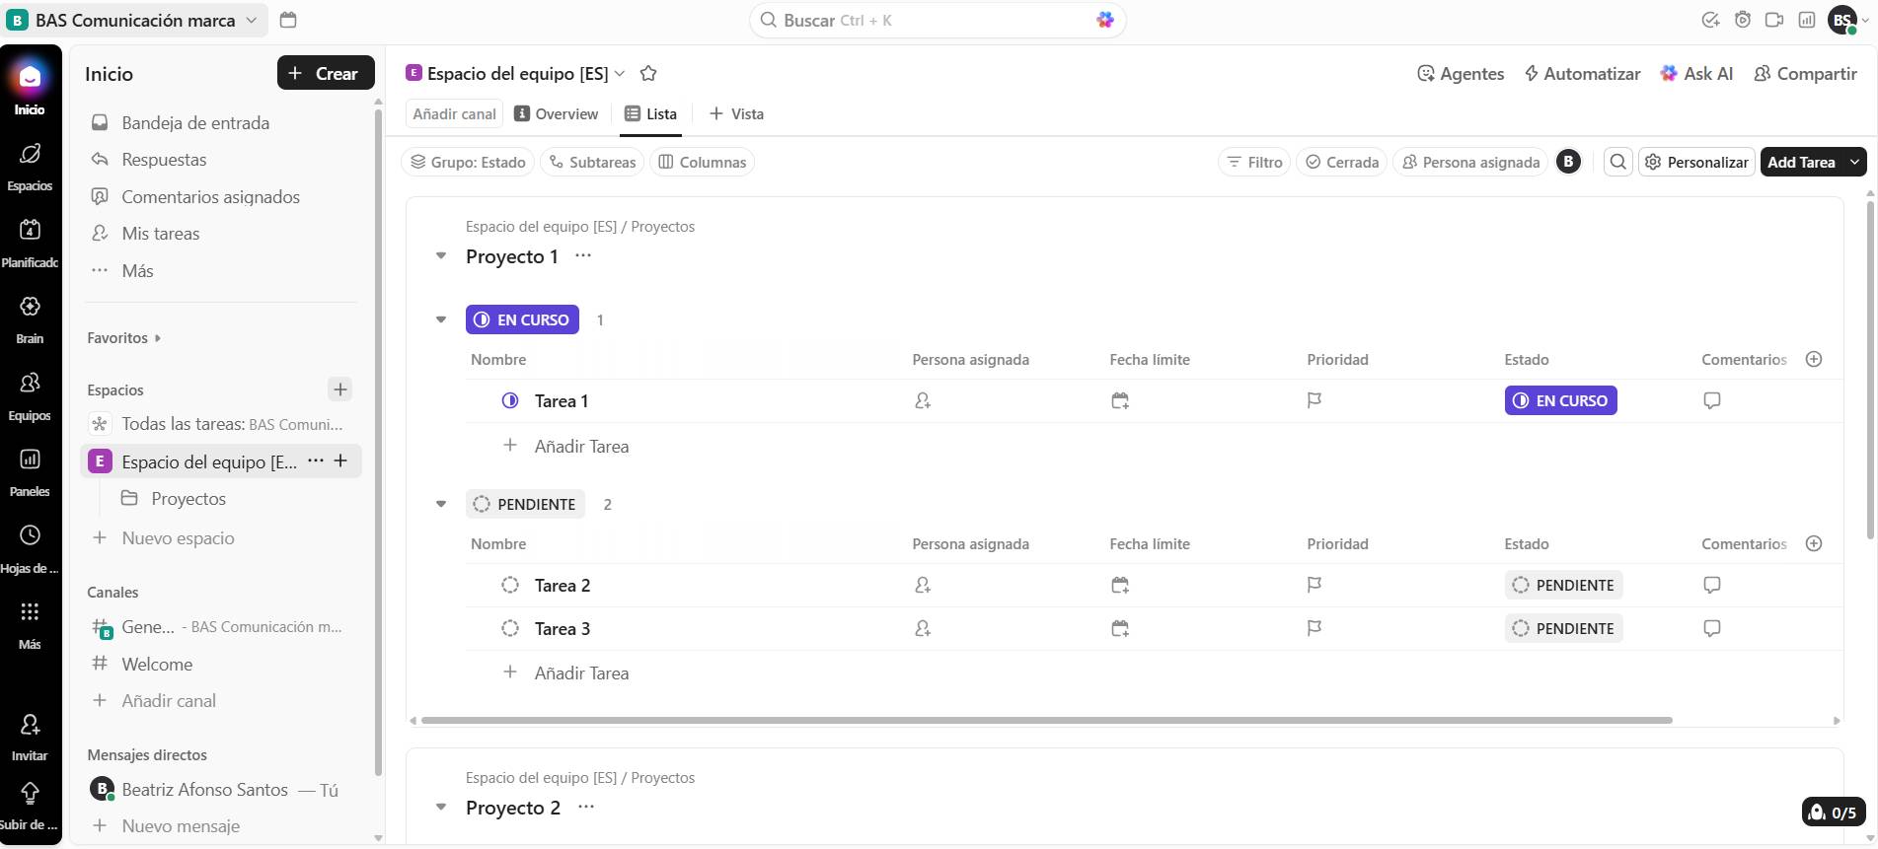Switch to Overview tab
The image size is (1878, 849).
pyautogui.click(x=557, y=114)
